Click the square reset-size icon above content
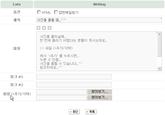Screen dimensions: 165x115 [x=44, y=28]
